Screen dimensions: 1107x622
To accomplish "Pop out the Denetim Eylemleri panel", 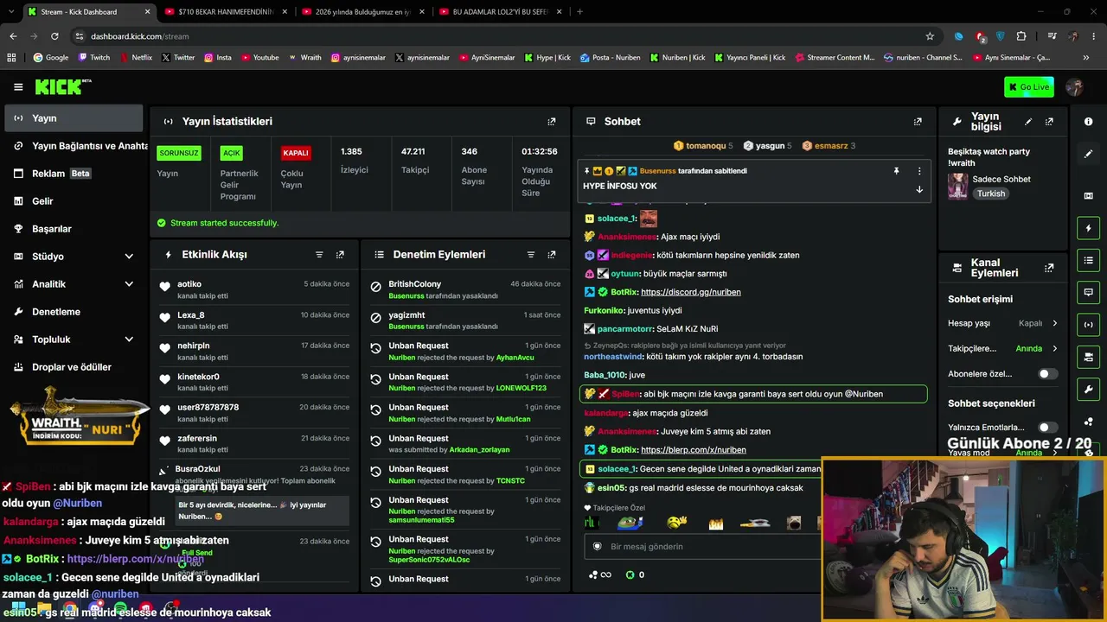I will point(552,255).
